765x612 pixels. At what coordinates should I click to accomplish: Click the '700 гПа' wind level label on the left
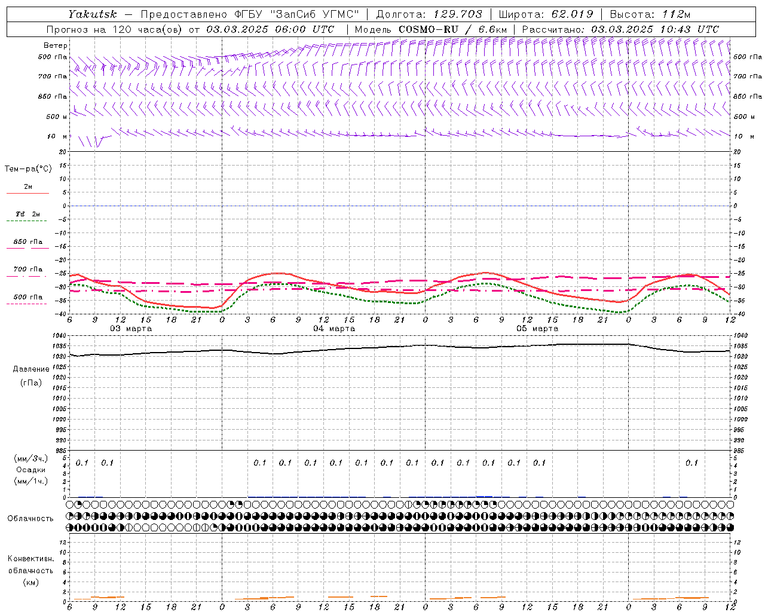(x=53, y=76)
